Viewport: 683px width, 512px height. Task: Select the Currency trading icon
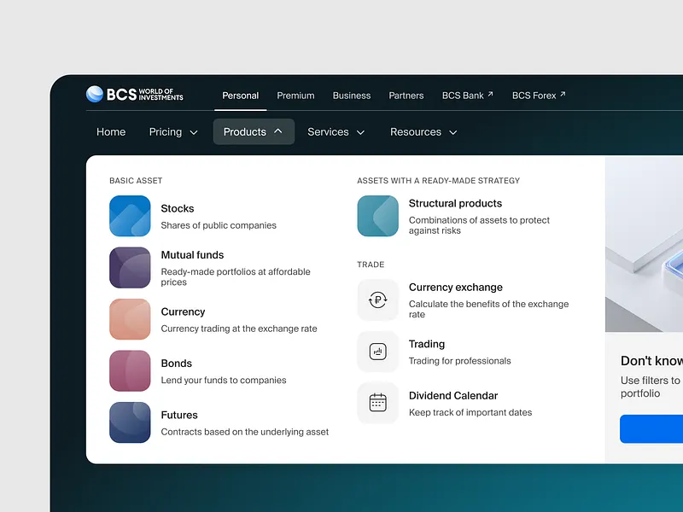pos(130,318)
